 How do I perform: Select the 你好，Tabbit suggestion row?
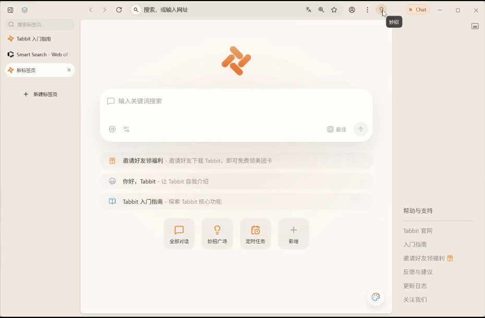click(x=236, y=181)
